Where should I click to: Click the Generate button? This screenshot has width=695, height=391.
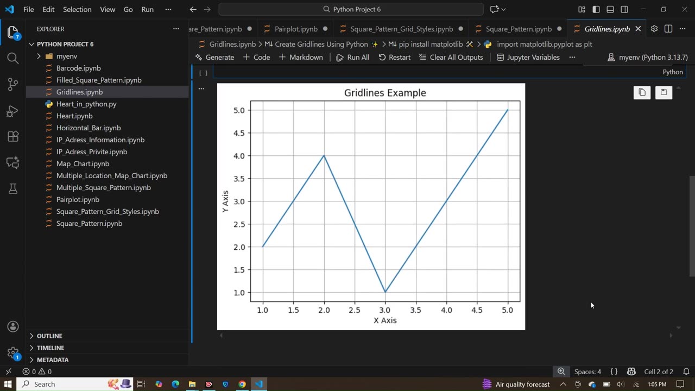click(214, 57)
